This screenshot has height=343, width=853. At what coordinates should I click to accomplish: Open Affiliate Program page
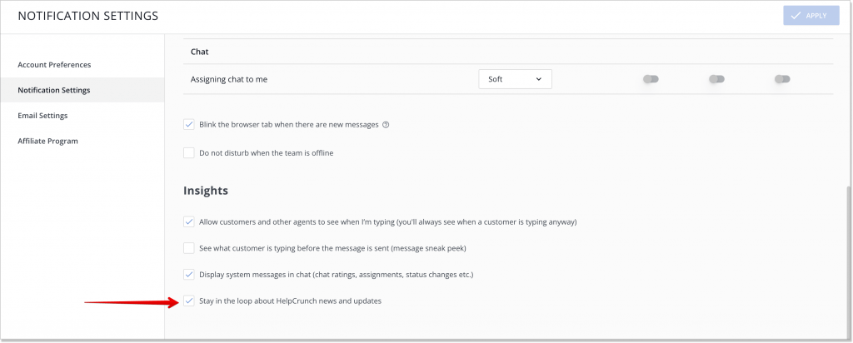(47, 142)
